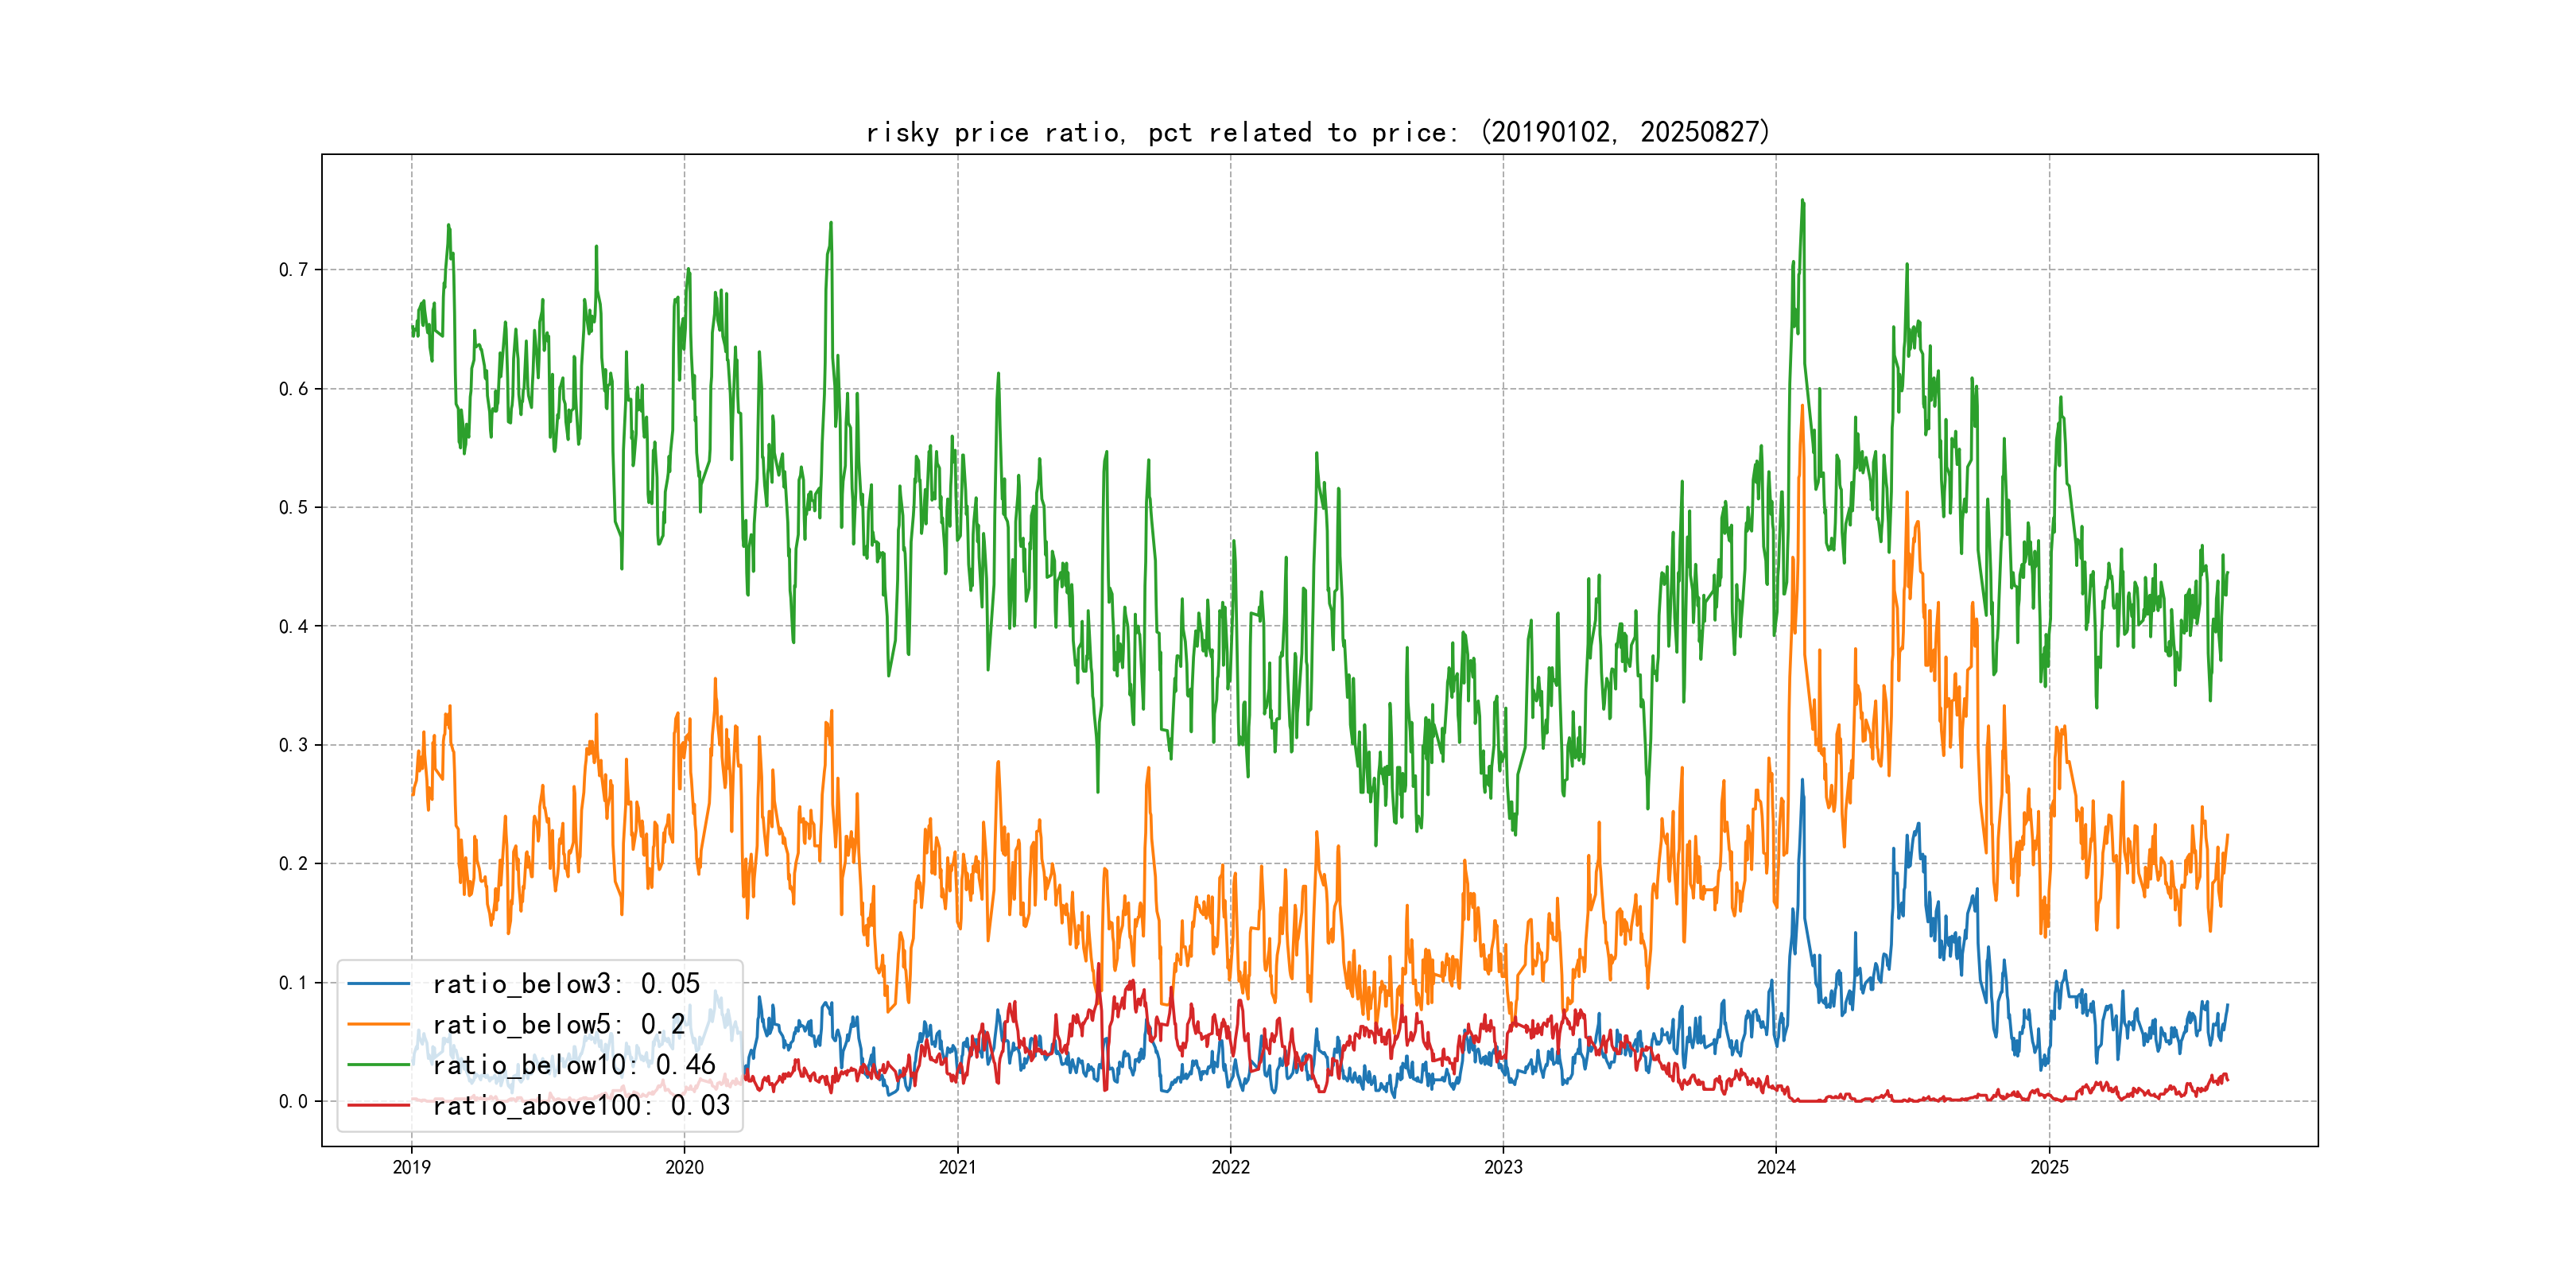Click the blue ratio_below3 legend line
The width and height of the screenshot is (2576, 1288).
click(378, 984)
